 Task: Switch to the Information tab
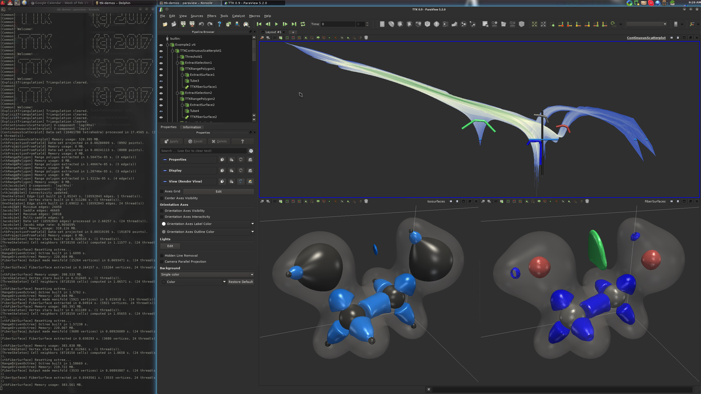[192, 127]
